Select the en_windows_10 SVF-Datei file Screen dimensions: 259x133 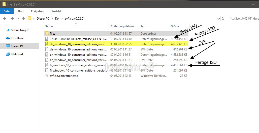(x=116, y=60)
